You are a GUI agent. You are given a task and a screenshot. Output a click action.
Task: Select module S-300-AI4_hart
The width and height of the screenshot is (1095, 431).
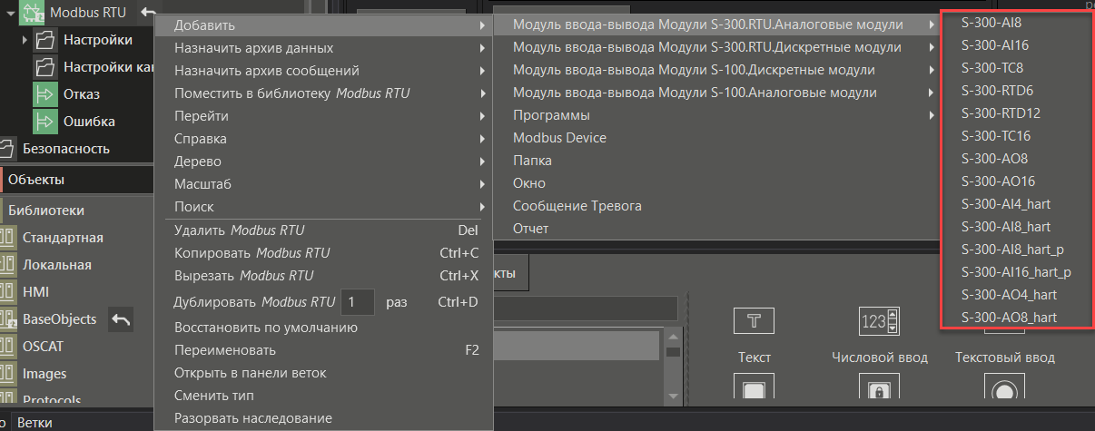tap(1016, 203)
